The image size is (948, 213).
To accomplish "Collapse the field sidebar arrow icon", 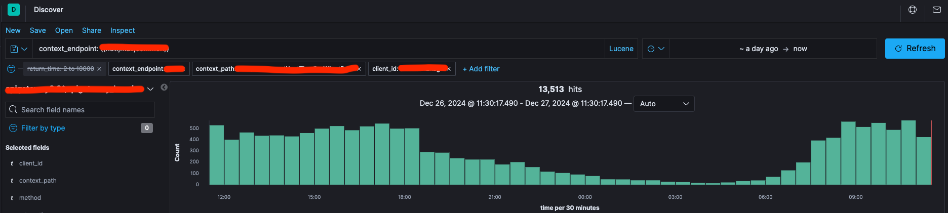I will [164, 88].
